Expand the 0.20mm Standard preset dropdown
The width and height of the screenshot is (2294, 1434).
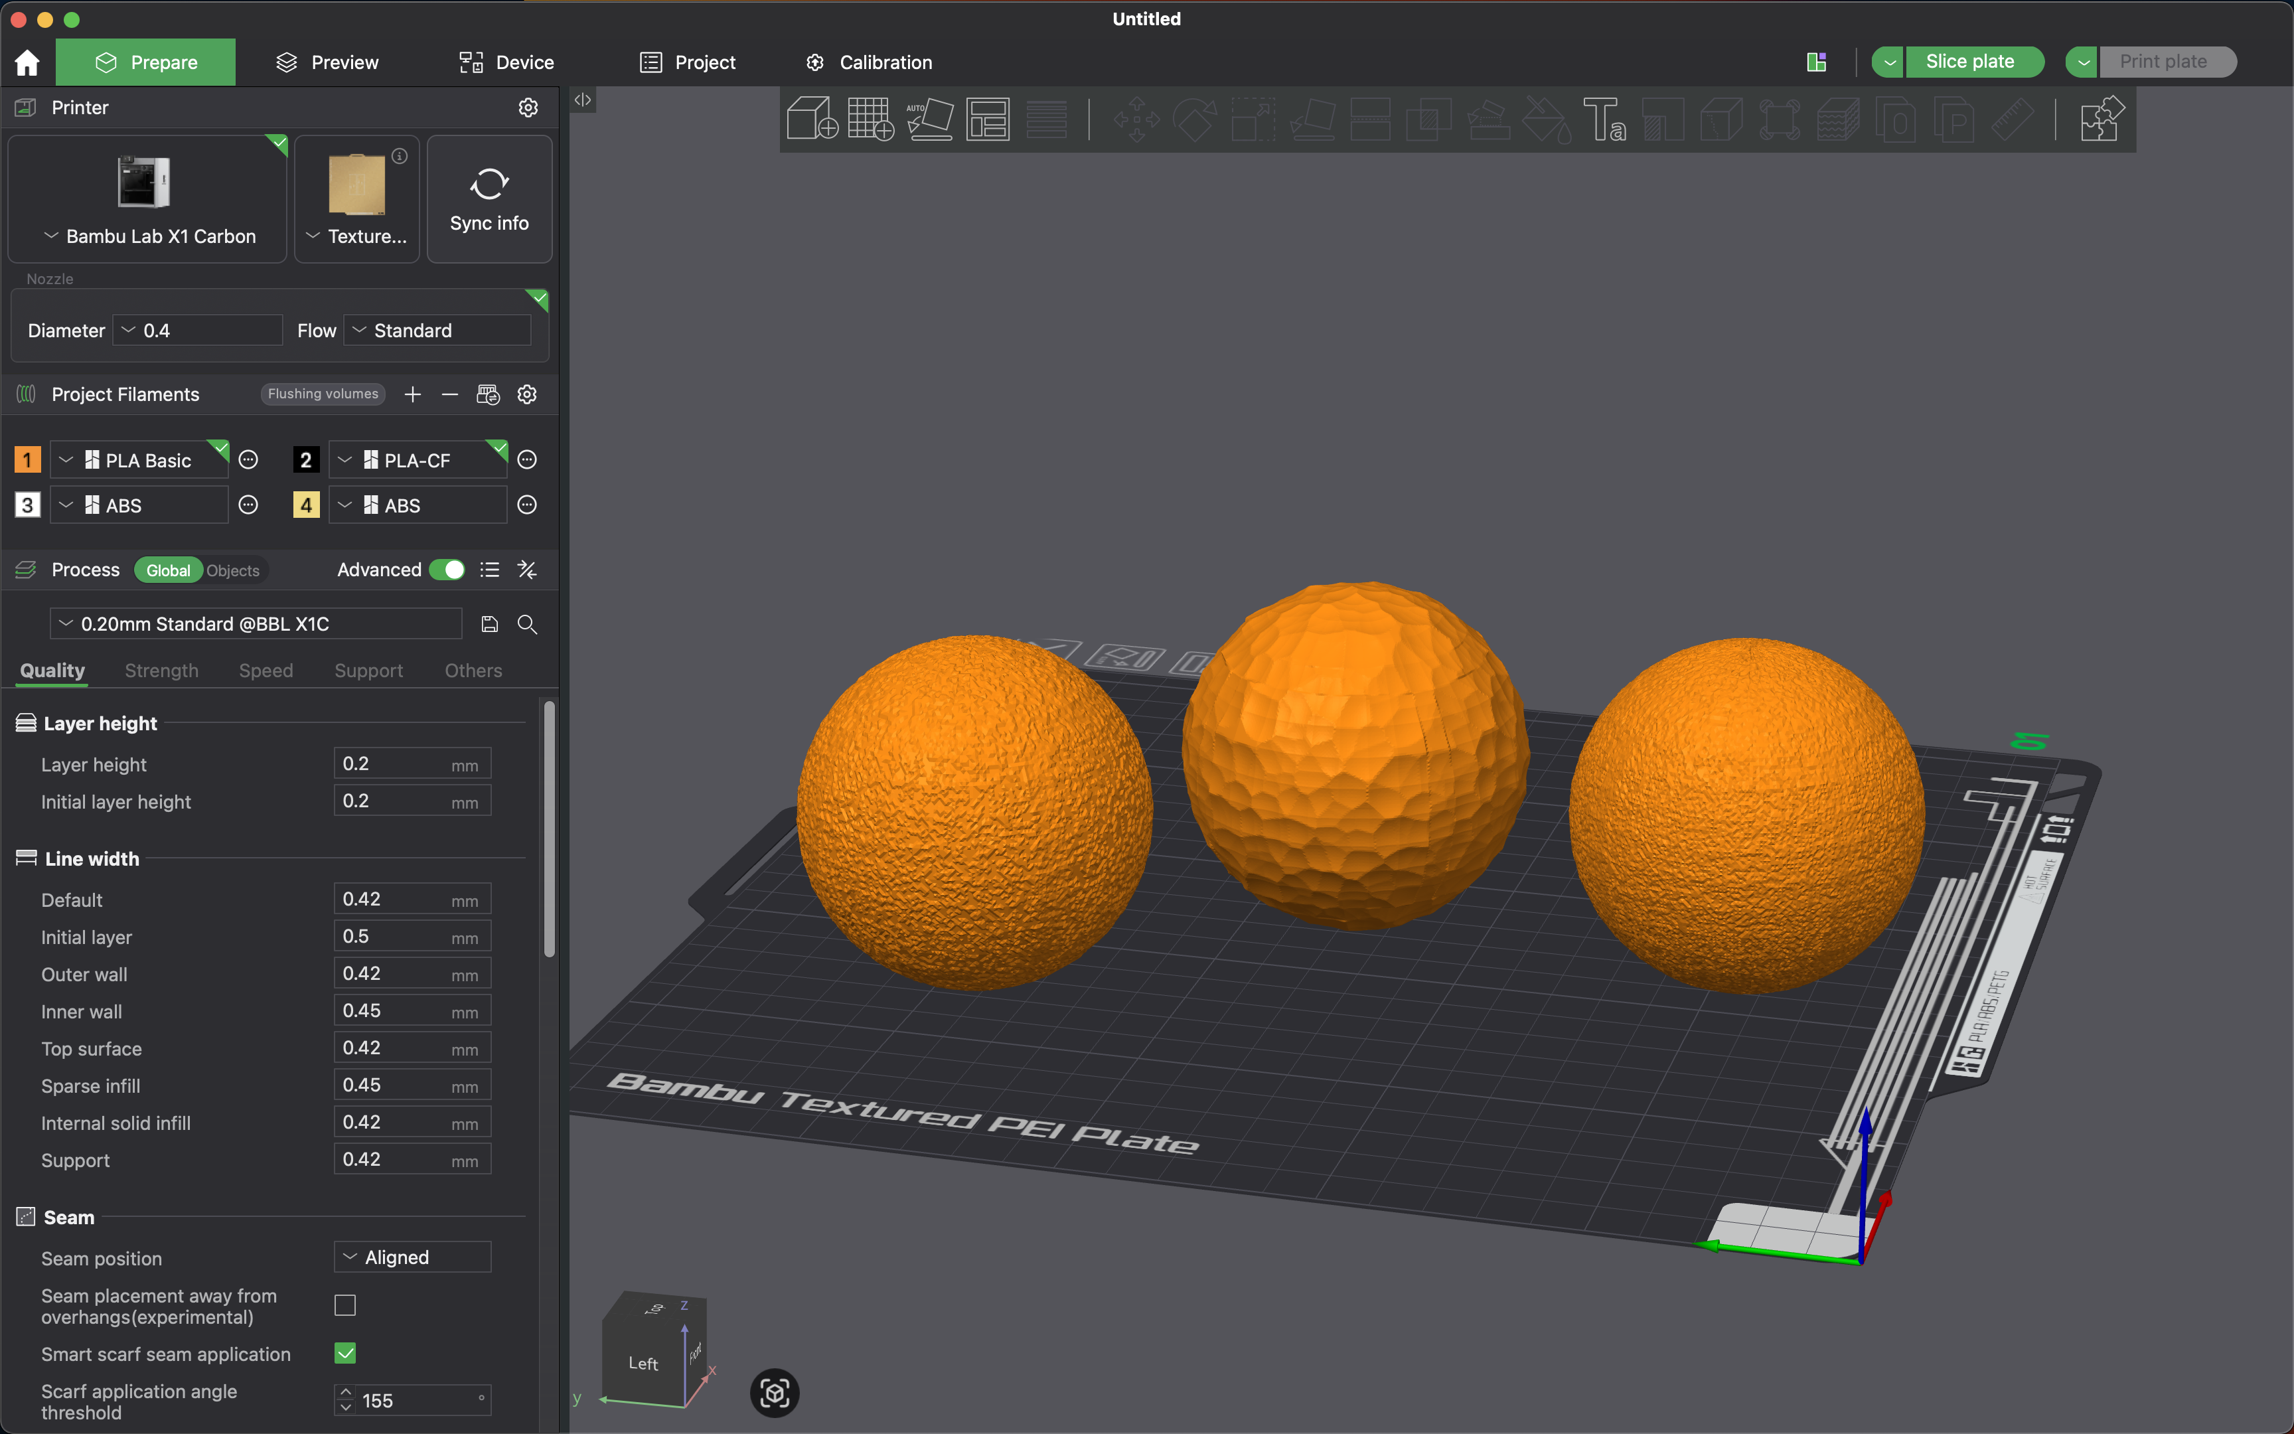coord(256,624)
